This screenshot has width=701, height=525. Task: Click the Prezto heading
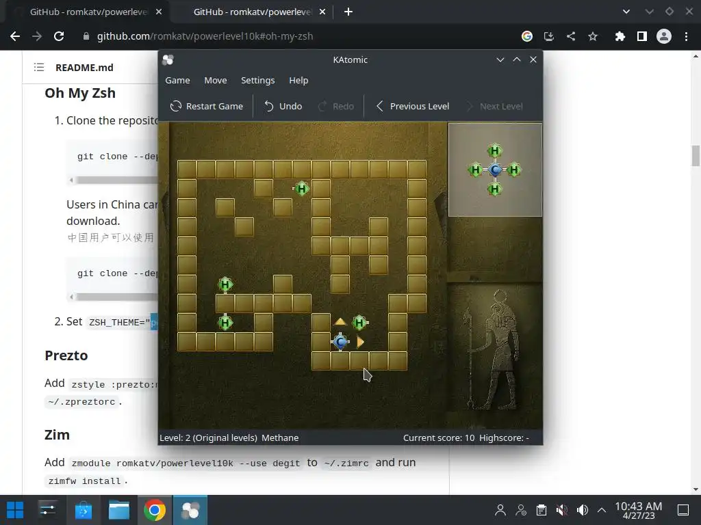66,355
